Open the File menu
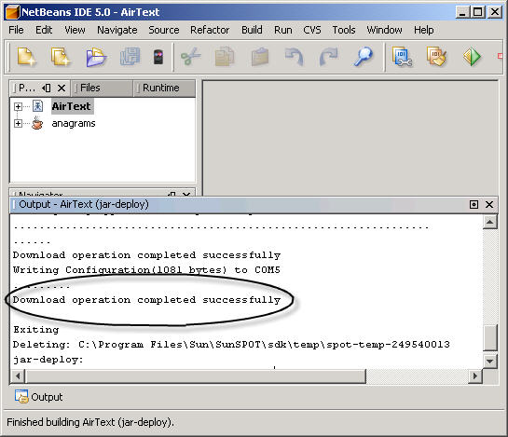Viewport: 508px width, 437px height. pyautogui.click(x=16, y=30)
